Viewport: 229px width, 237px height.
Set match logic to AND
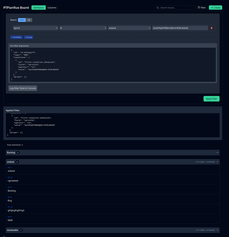(x=22, y=20)
